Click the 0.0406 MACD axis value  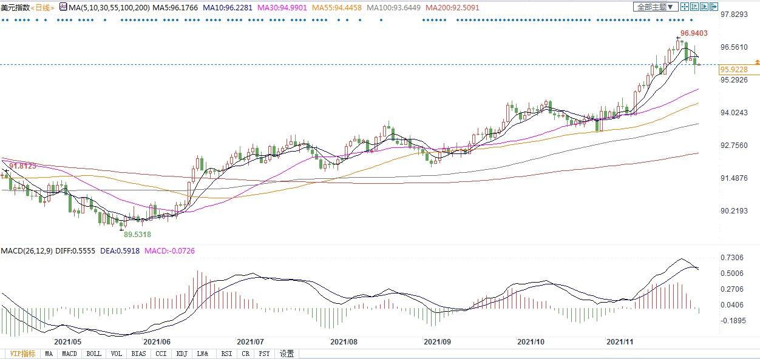click(732, 304)
